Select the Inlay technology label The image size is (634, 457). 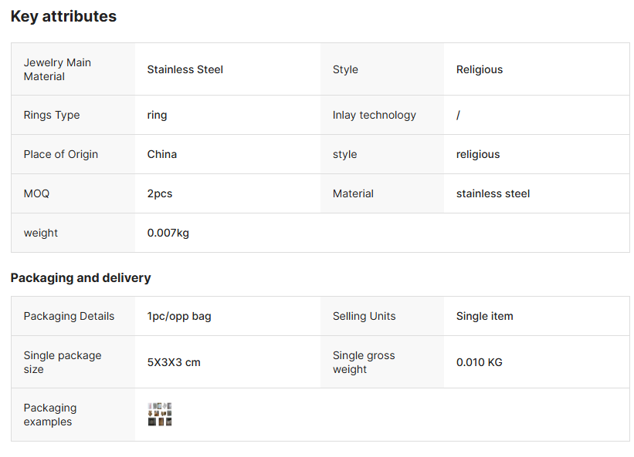[x=375, y=115]
